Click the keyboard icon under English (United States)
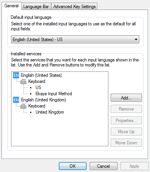Viewport: 150px width, 172px height. (x=23, y=81)
